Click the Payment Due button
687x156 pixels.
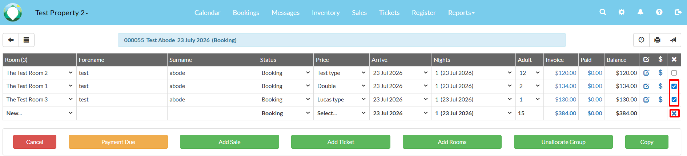[118, 142]
